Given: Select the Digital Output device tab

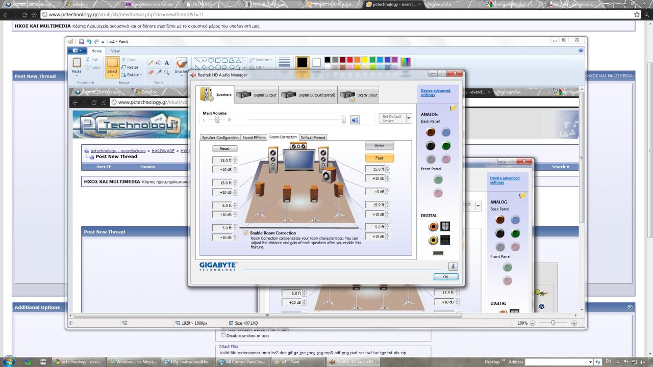Looking at the screenshot, I should (x=256, y=95).
